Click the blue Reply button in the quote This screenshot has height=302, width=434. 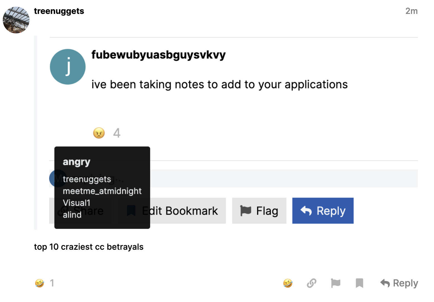(x=323, y=211)
